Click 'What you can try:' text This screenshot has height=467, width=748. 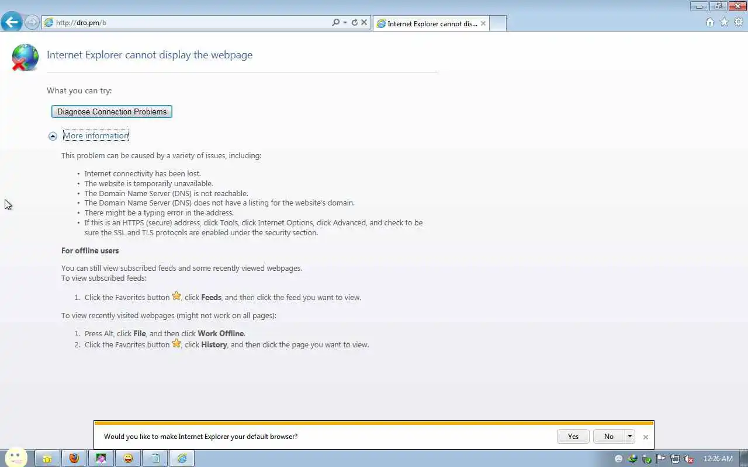(x=79, y=90)
